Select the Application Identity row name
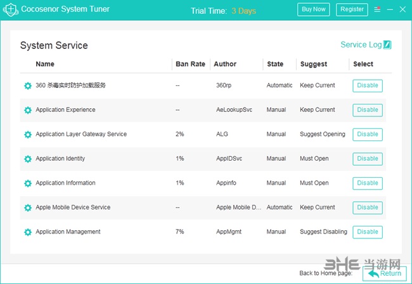412x284 pixels. pyautogui.click(x=60, y=159)
